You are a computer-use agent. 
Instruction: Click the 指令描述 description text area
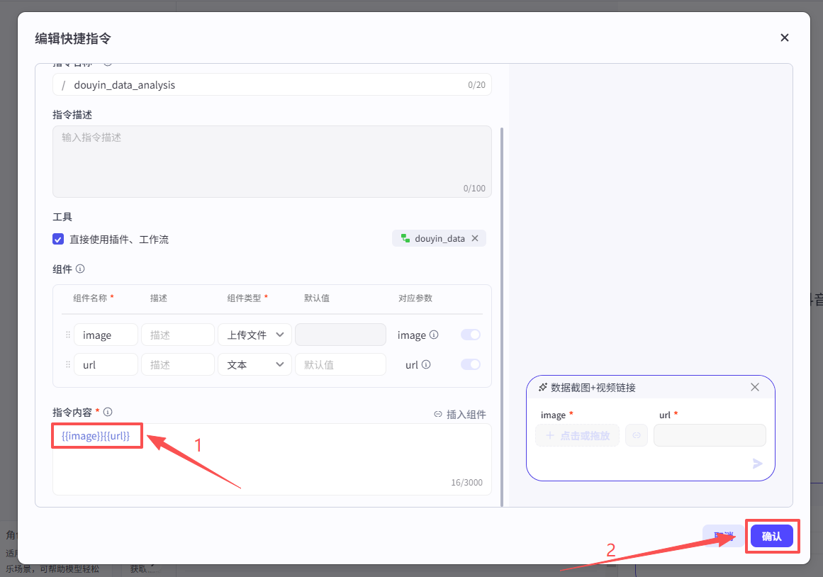(271, 161)
